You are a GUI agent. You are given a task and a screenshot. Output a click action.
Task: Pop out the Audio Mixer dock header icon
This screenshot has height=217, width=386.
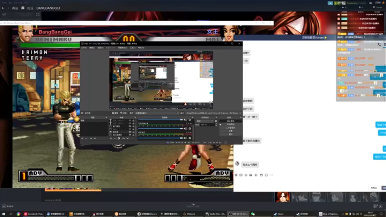(192, 117)
